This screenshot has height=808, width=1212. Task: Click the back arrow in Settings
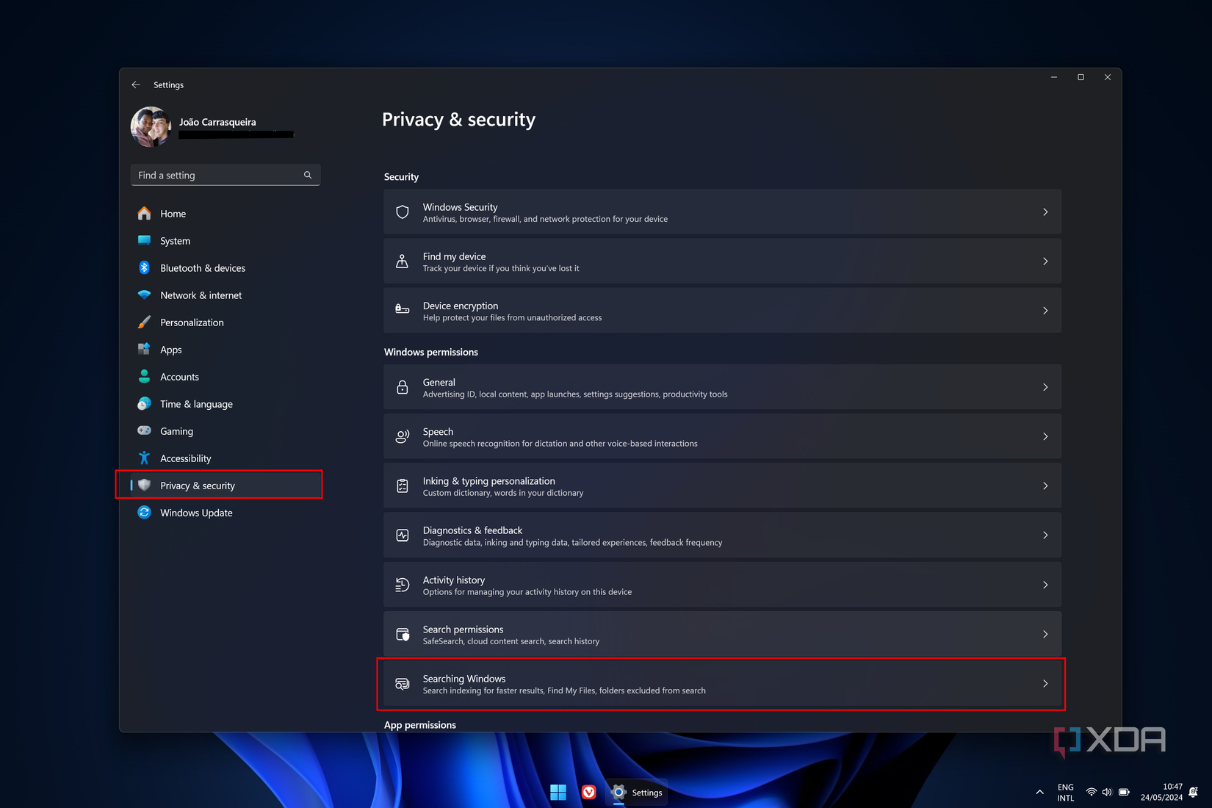tap(136, 84)
